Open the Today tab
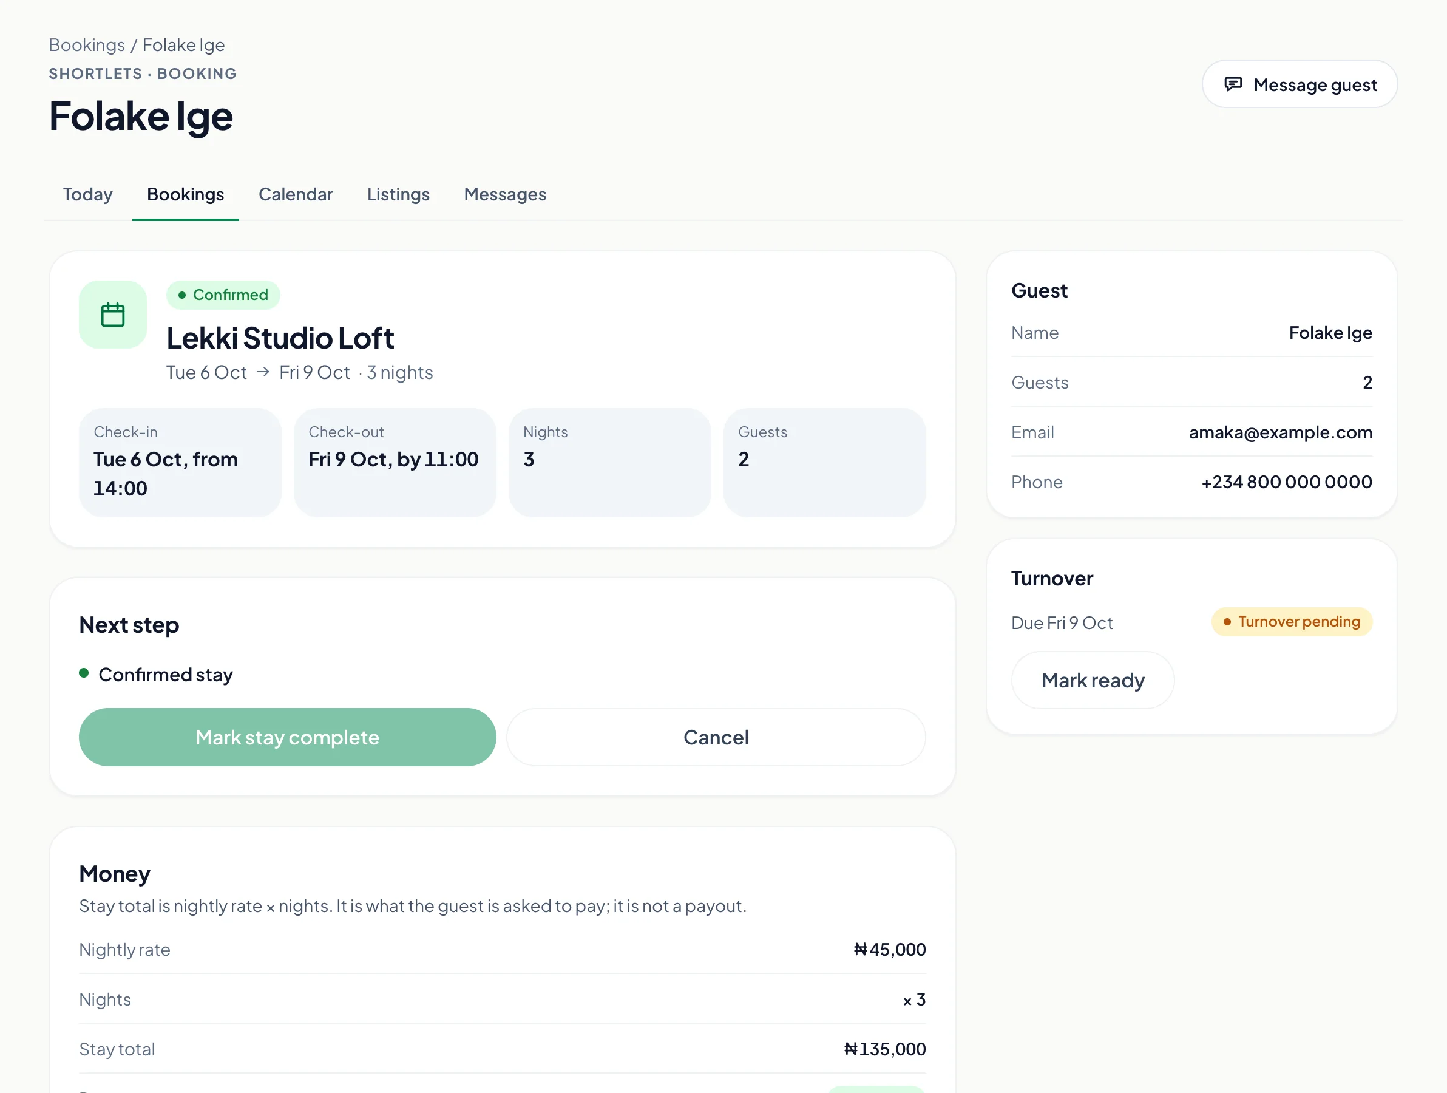Image resolution: width=1447 pixels, height=1093 pixels. [87, 194]
